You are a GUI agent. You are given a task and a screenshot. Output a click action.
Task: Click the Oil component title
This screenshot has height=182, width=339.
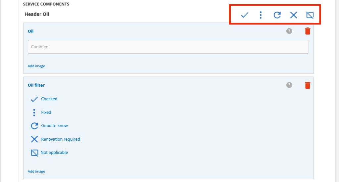click(30, 31)
